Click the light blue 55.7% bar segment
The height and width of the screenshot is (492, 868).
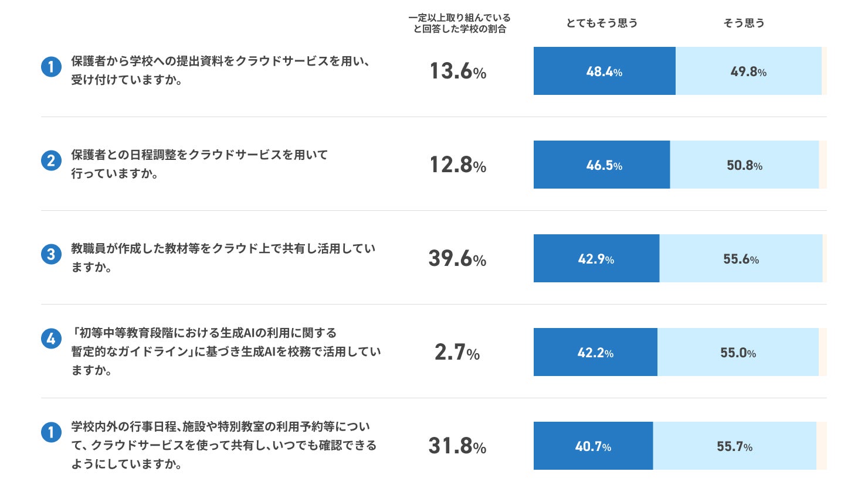click(734, 446)
